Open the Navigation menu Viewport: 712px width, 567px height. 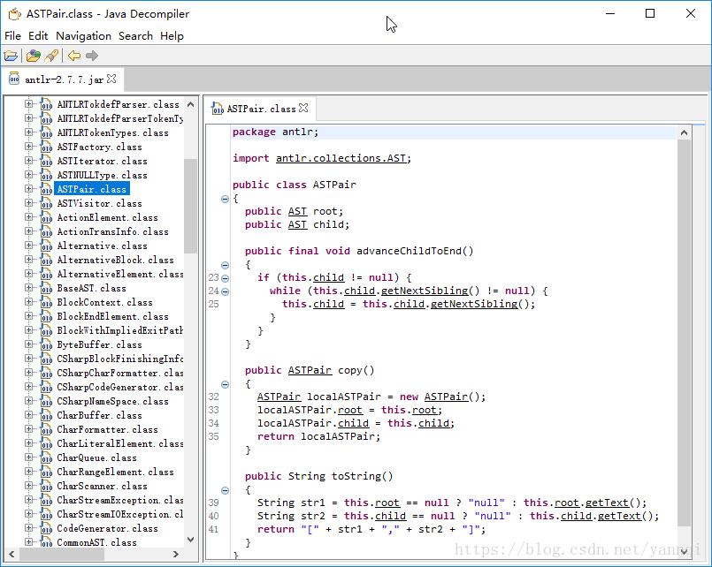point(83,36)
